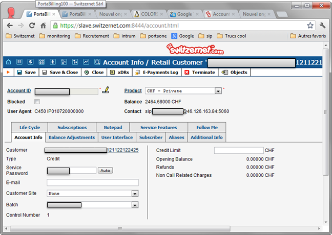Click the home icon in PortaBilling toolbar
The height and width of the screenshot is (235, 332).
[8, 62]
